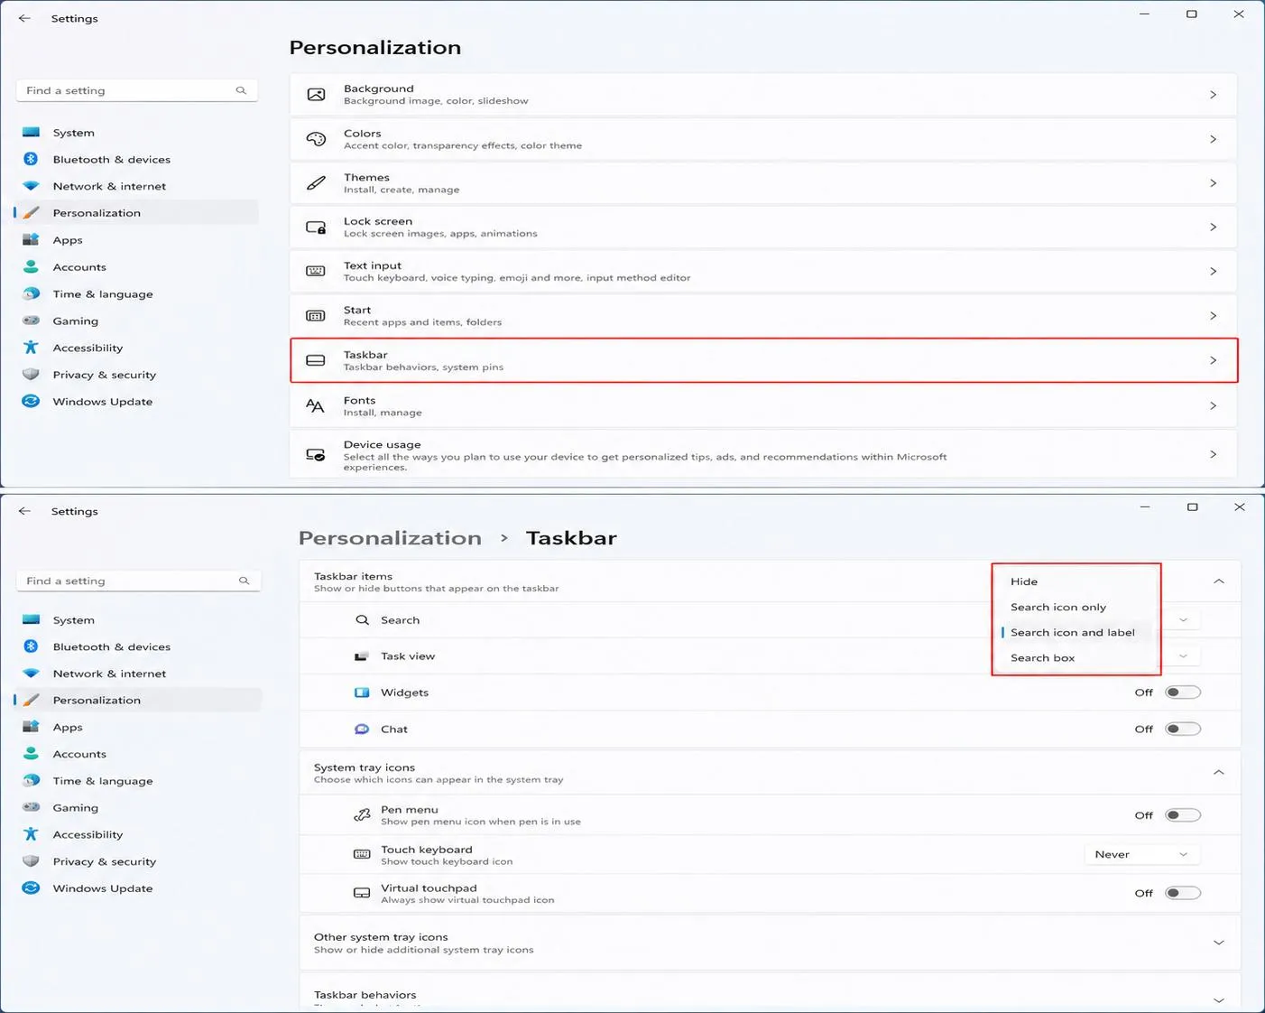This screenshot has height=1013, width=1265.
Task: Click the Widgets icon under Taskbar items
Action: click(x=362, y=692)
